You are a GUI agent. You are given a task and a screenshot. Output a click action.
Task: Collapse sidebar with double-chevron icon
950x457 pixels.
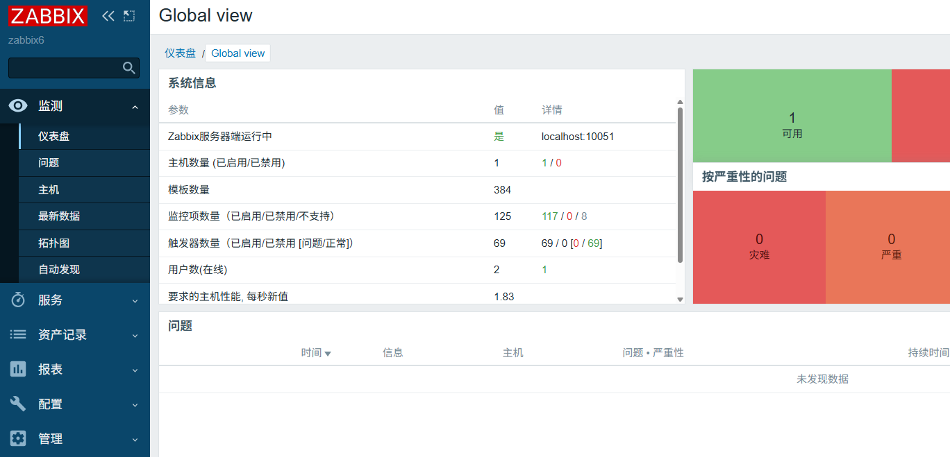tap(108, 16)
